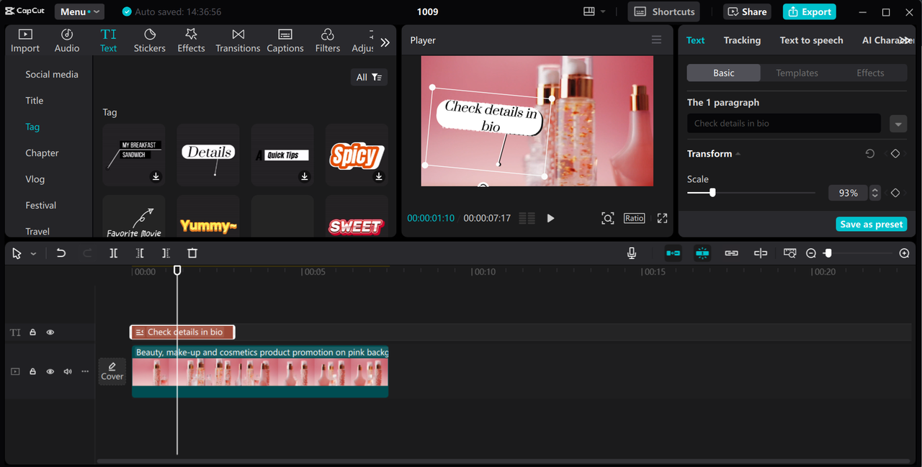The width and height of the screenshot is (922, 467).
Task: Open the Transitions panel
Action: 238,40
